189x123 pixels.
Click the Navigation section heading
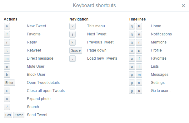point(79,19)
